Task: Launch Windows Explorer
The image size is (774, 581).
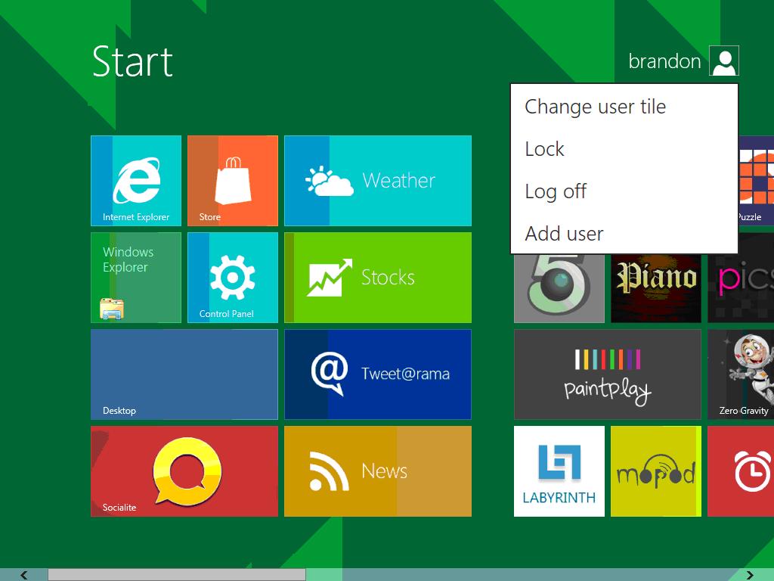Action: click(x=135, y=277)
